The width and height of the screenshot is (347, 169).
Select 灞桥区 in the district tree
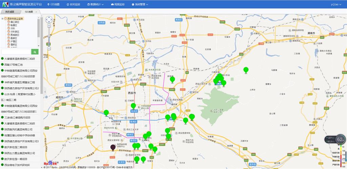14,44
